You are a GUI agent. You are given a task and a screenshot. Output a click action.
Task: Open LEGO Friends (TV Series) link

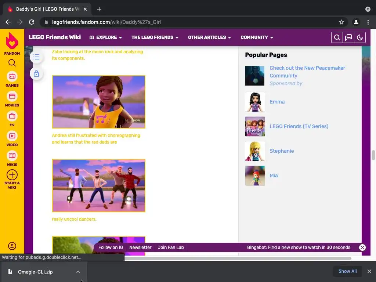click(x=299, y=126)
